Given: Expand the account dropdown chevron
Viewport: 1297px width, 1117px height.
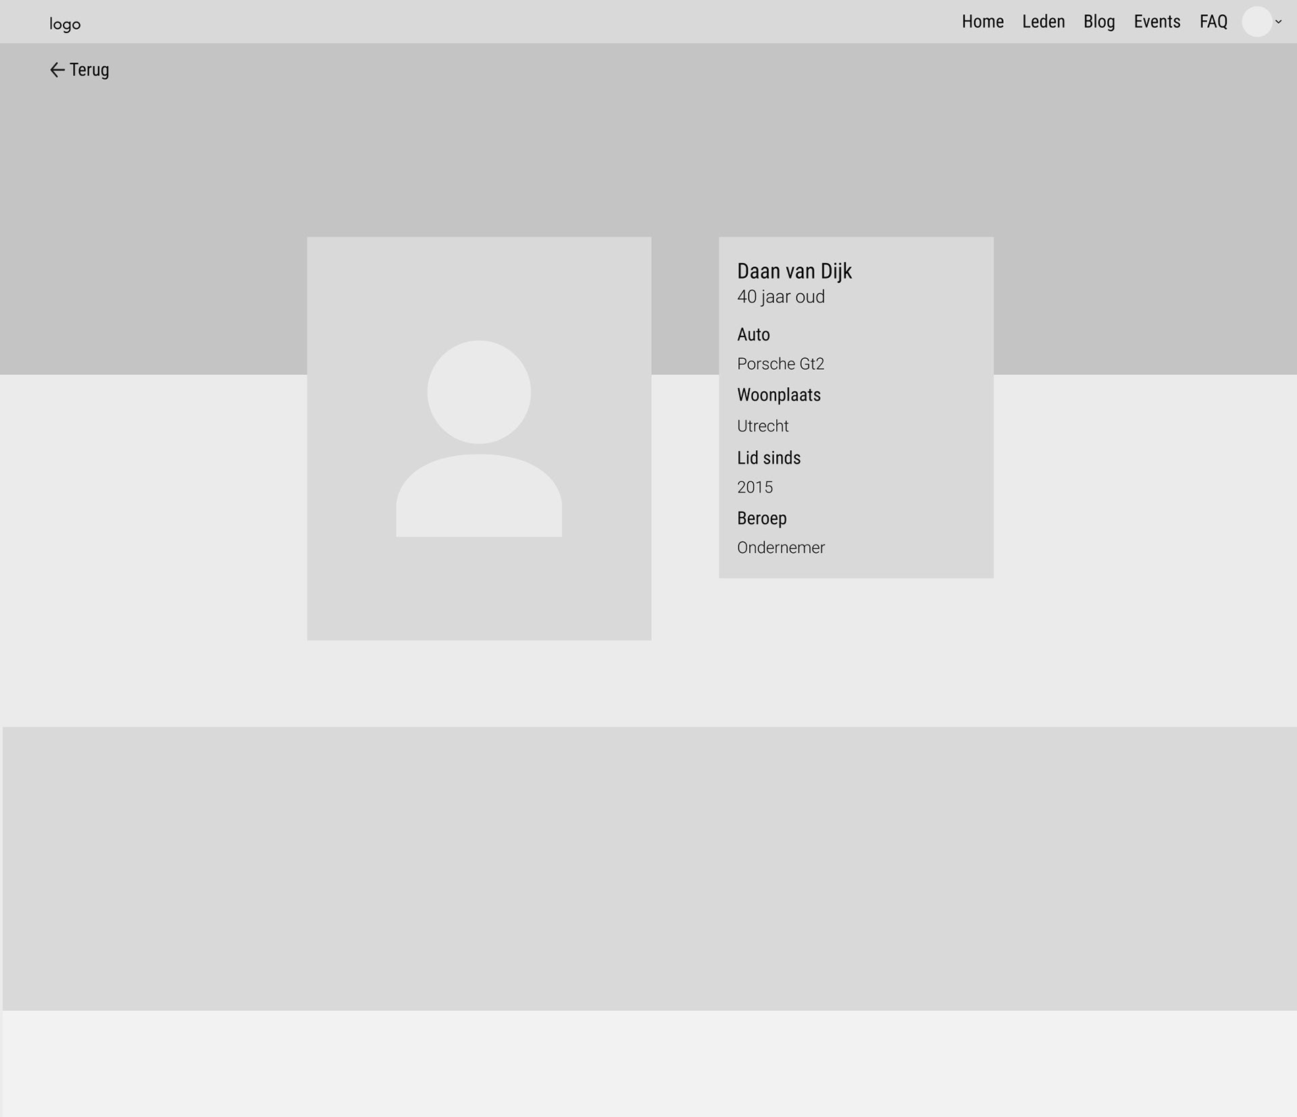Looking at the screenshot, I should tap(1278, 22).
